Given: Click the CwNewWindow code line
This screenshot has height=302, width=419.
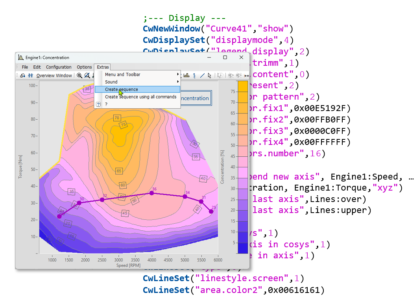Looking at the screenshot, I should tap(218, 29).
